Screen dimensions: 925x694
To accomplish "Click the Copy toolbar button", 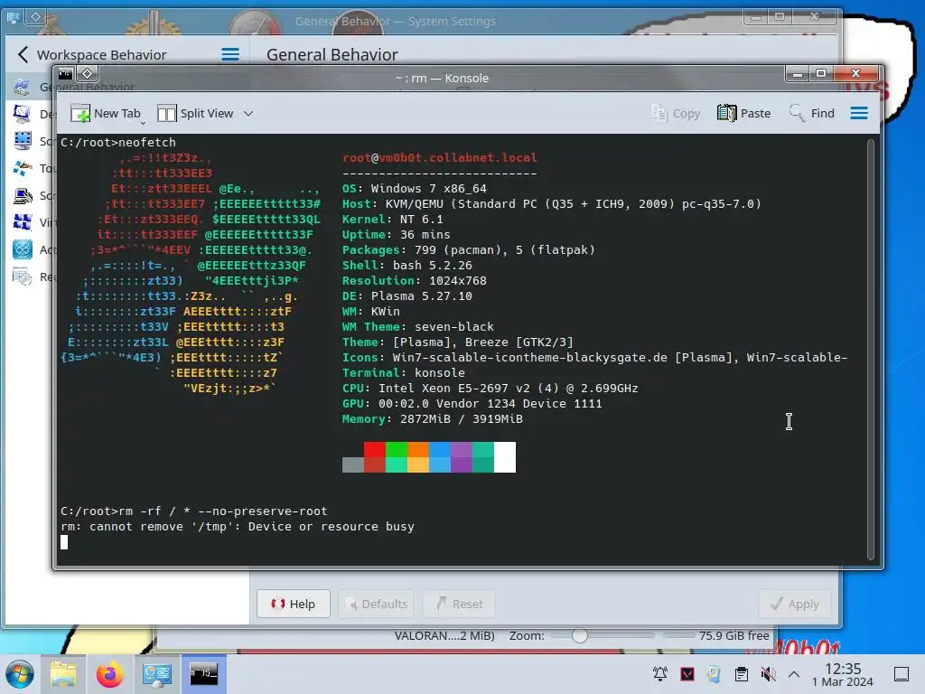I will coord(676,113).
